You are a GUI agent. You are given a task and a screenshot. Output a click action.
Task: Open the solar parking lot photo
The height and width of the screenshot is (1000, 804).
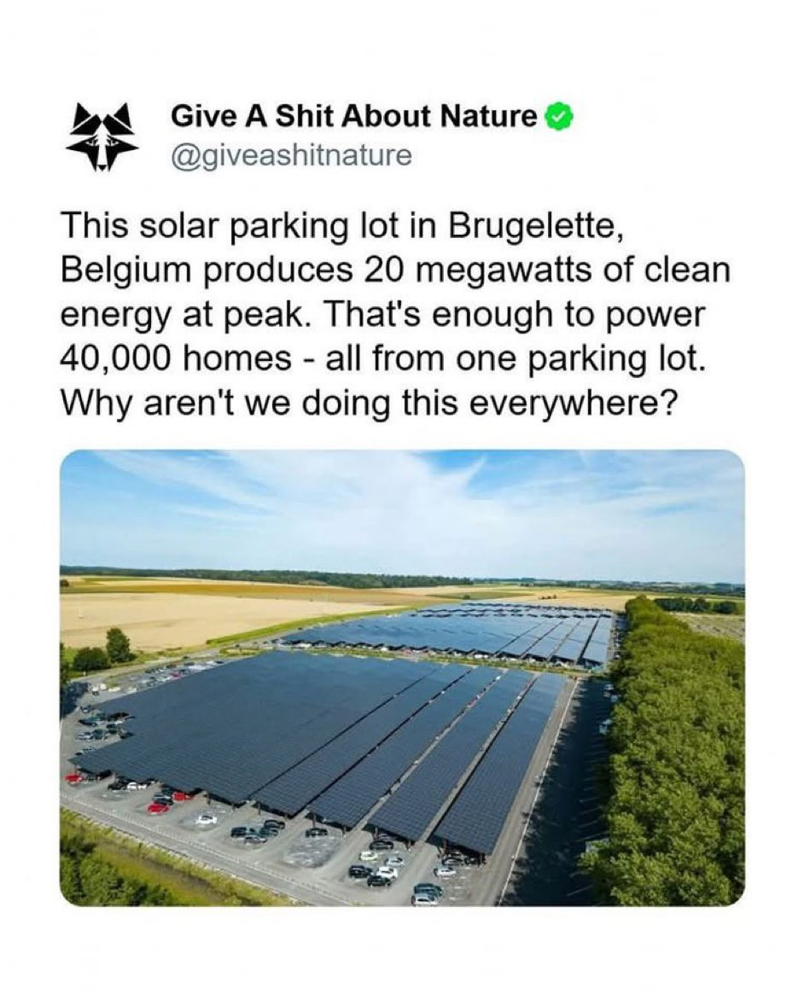401,678
